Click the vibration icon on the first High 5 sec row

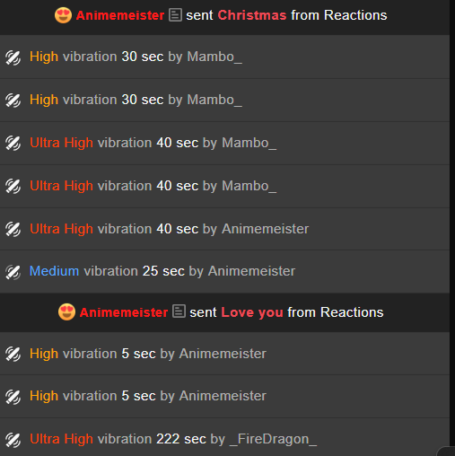click(x=13, y=355)
